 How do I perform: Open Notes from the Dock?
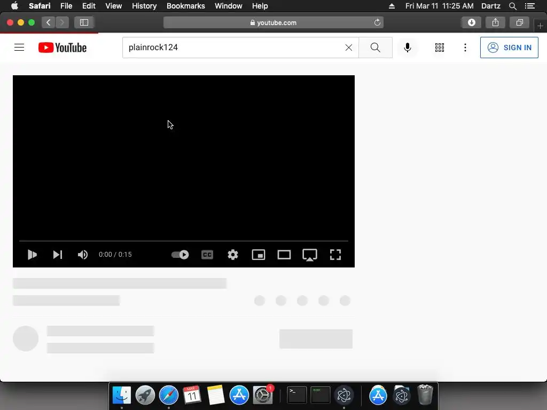coord(215,396)
